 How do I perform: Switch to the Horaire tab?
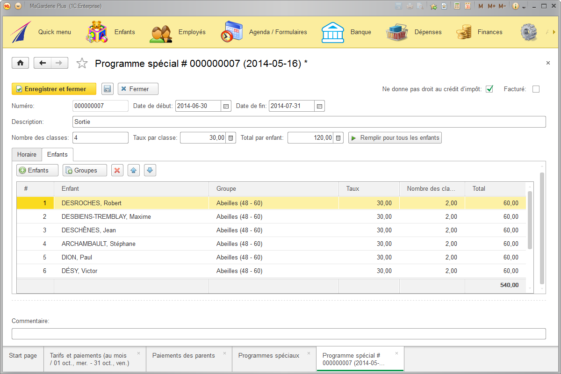(x=27, y=154)
